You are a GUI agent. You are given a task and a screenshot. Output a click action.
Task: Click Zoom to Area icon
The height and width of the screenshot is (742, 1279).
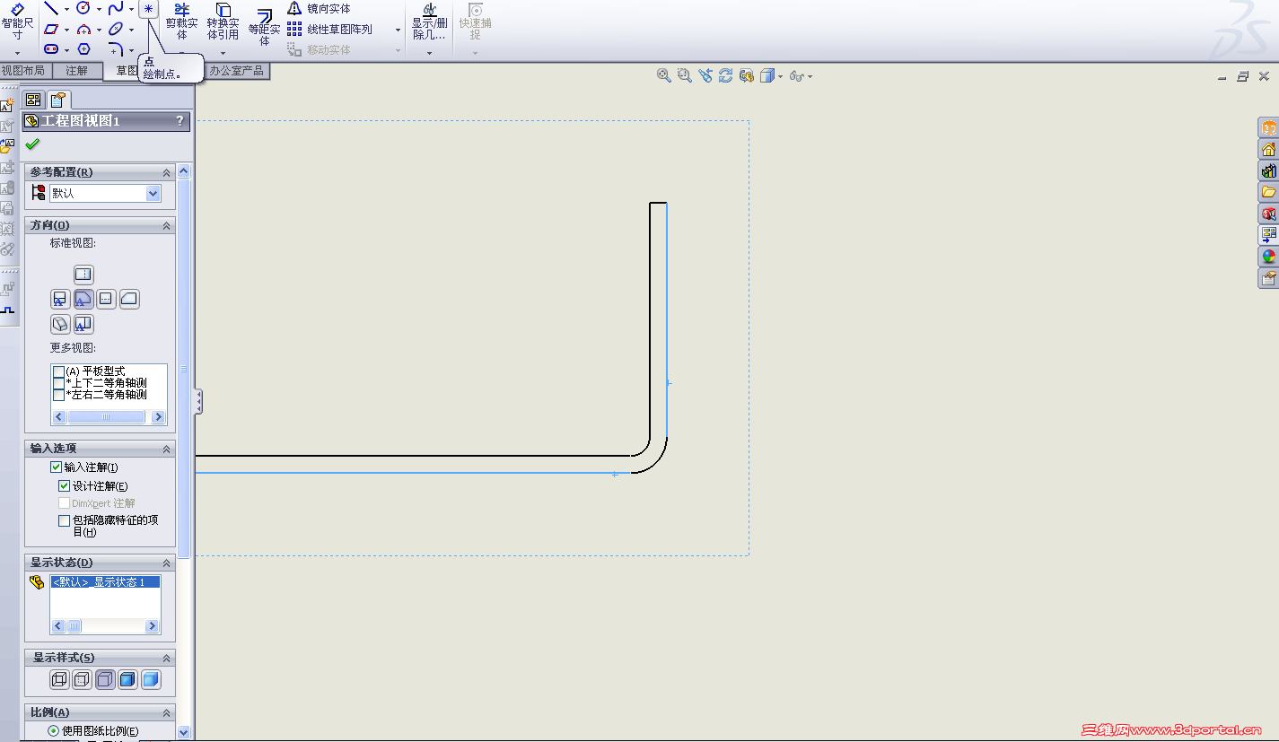pyautogui.click(x=685, y=76)
